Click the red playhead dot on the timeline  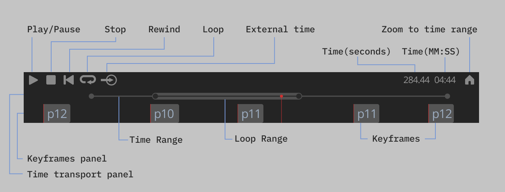click(x=281, y=96)
